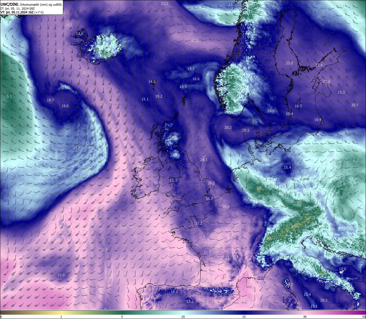The image size is (366, 319).
Task: Click the 25.0 value near the Channel
Action: pos(226,207)
